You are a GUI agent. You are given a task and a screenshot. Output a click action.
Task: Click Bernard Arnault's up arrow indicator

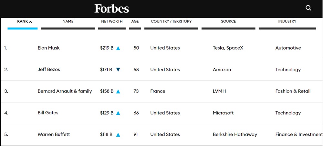coord(118,92)
